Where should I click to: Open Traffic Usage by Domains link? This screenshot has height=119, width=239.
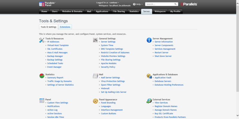[59, 81]
